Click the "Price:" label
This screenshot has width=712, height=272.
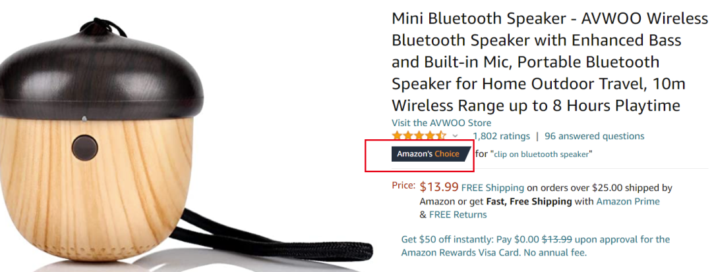click(x=403, y=186)
